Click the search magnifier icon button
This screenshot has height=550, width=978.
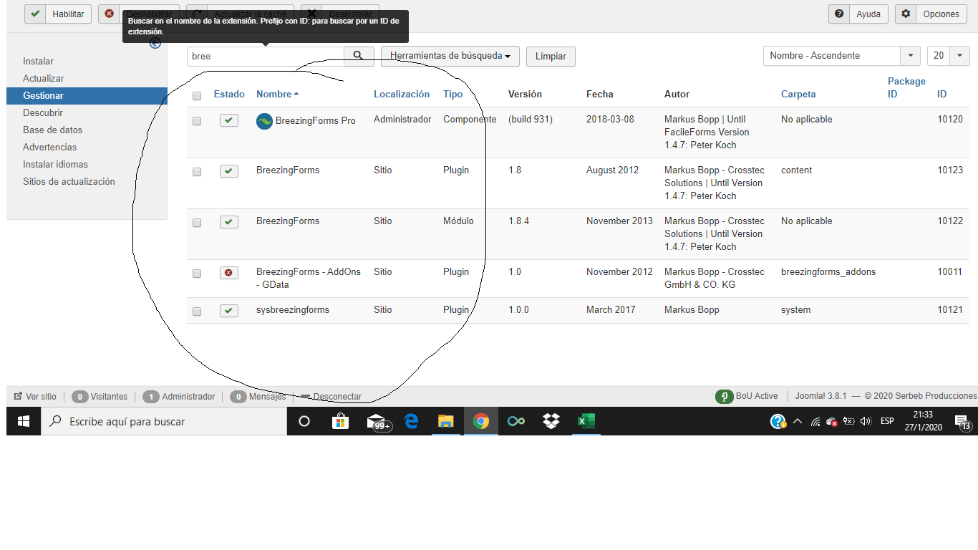tap(359, 56)
